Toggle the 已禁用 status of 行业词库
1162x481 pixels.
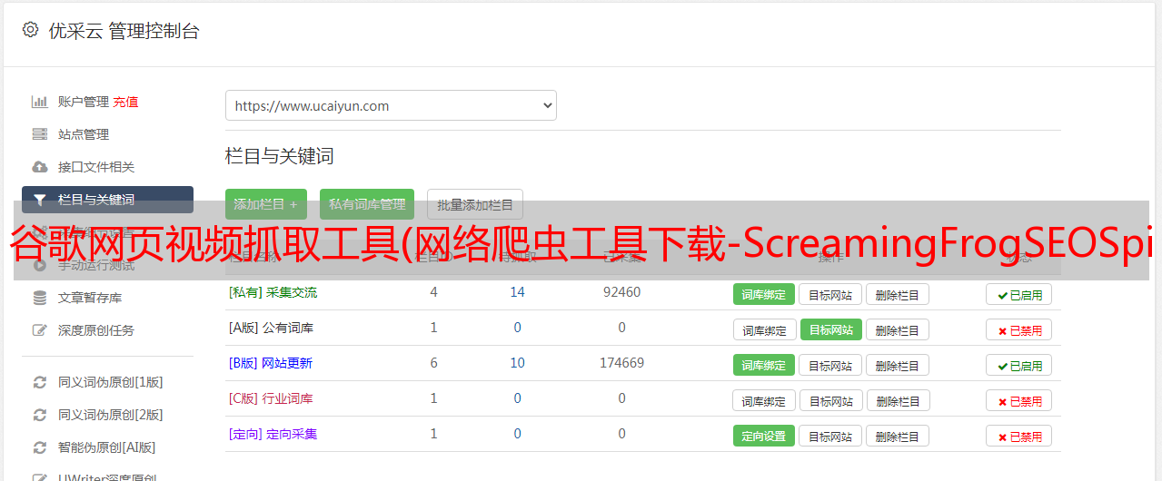[x=1019, y=400]
